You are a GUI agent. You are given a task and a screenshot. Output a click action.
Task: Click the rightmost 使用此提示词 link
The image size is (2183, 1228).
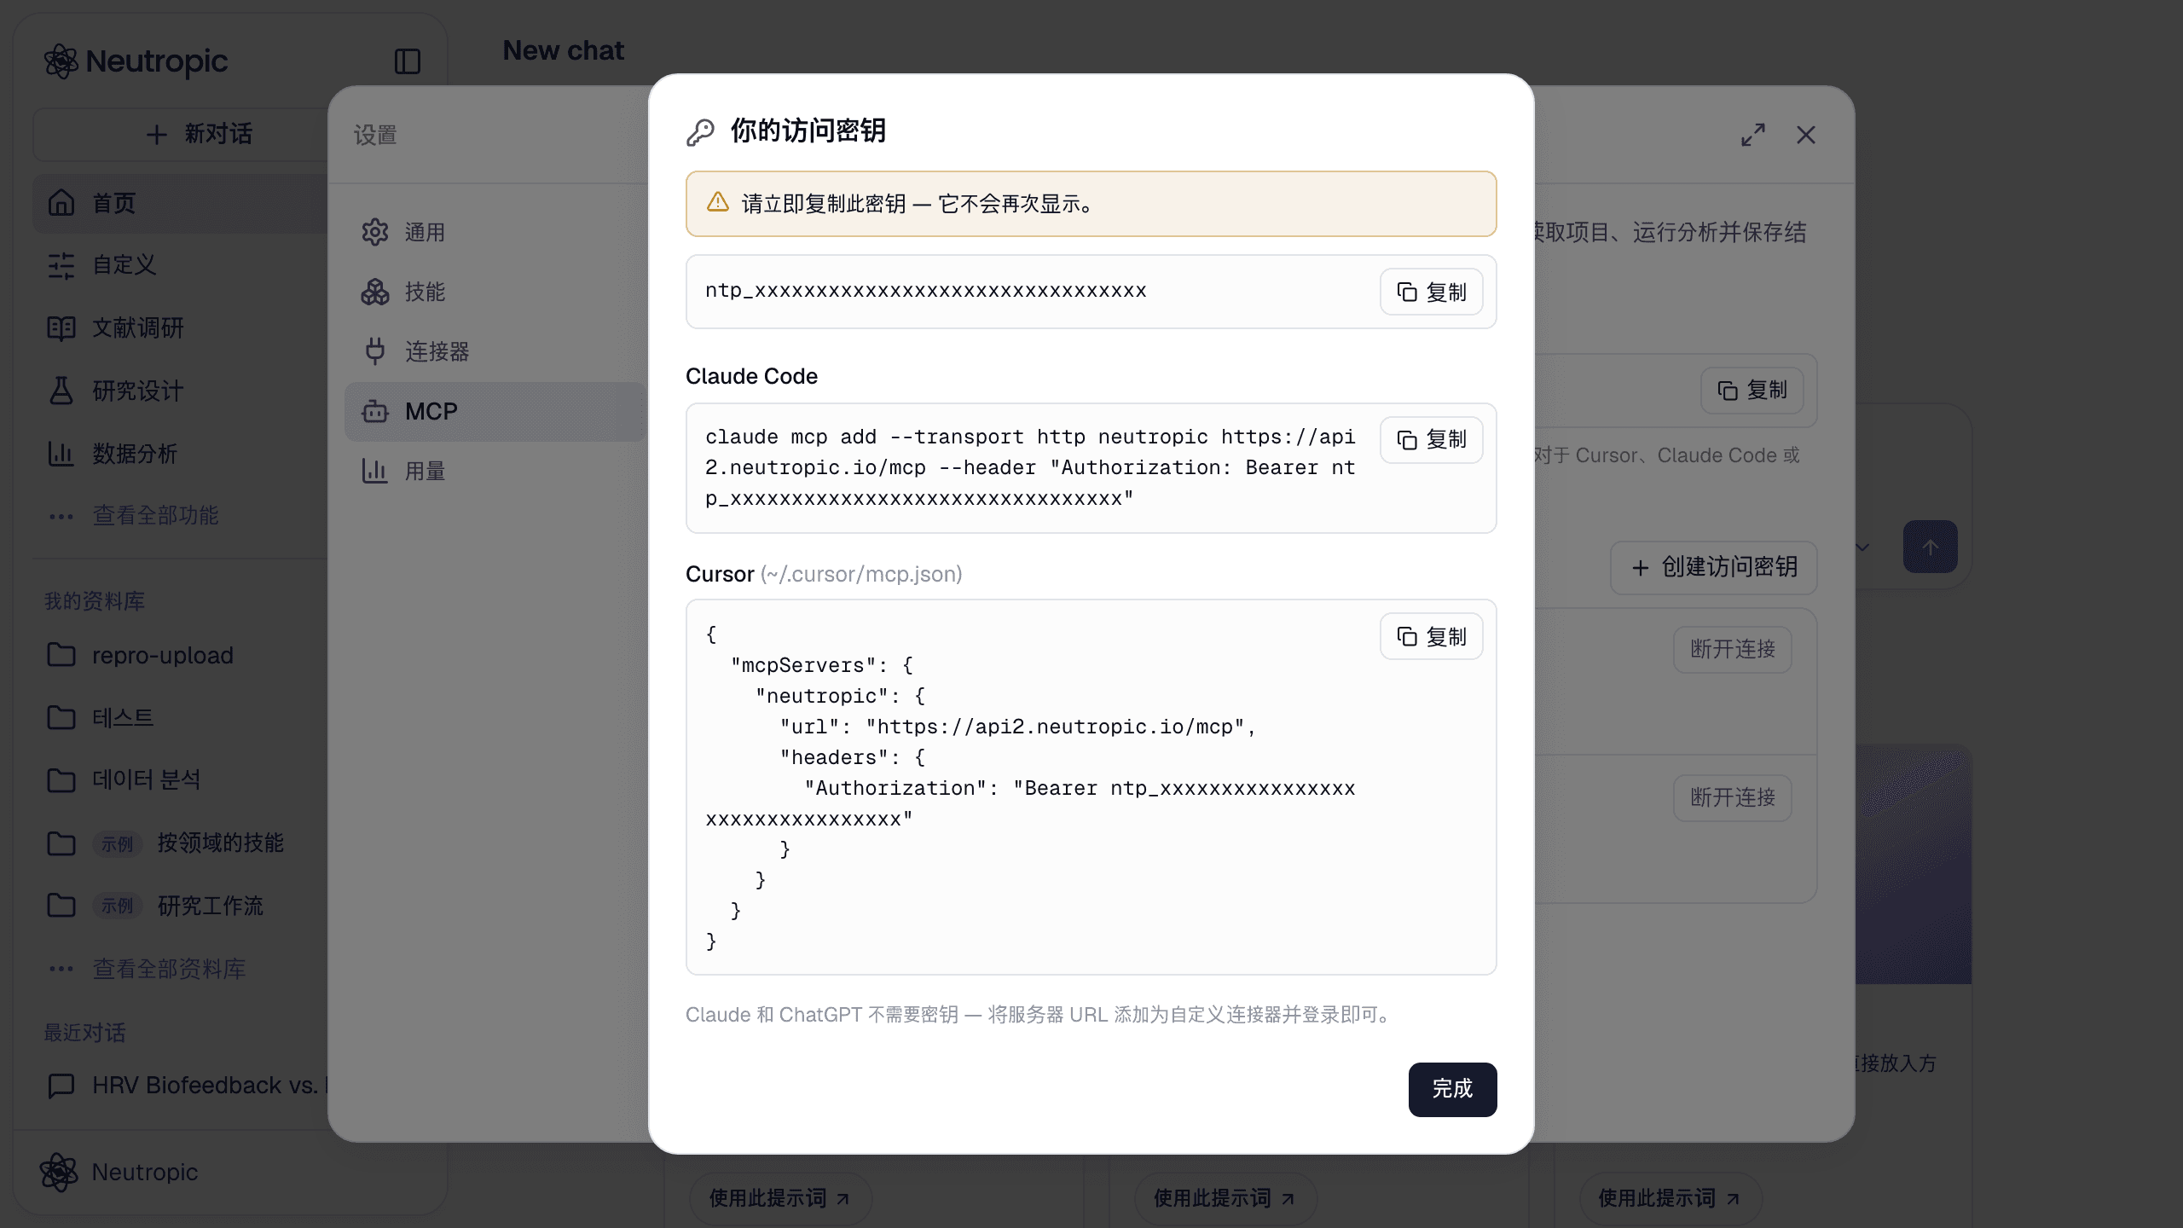click(1670, 1198)
